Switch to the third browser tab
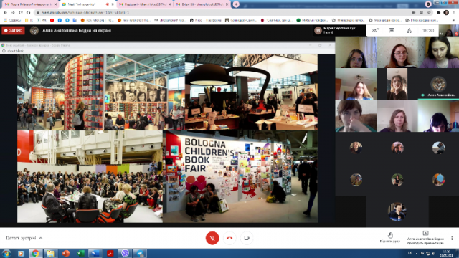This screenshot has height=258, width=459. 145,4
